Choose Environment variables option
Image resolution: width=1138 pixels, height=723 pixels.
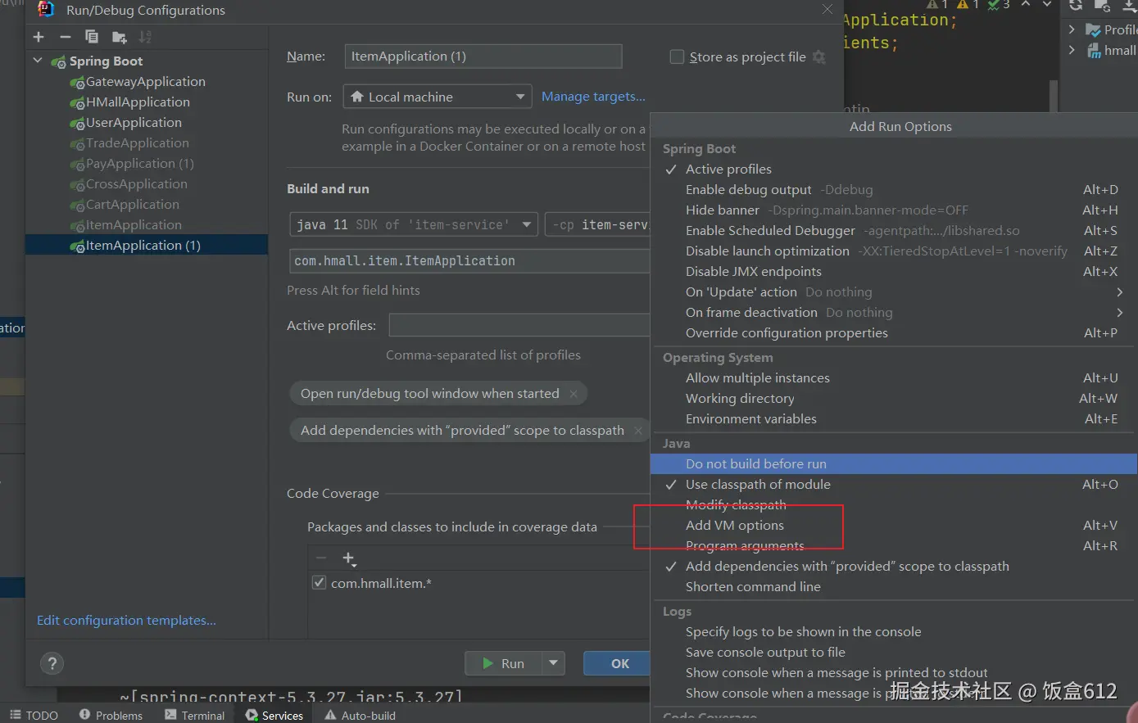click(x=894, y=418)
